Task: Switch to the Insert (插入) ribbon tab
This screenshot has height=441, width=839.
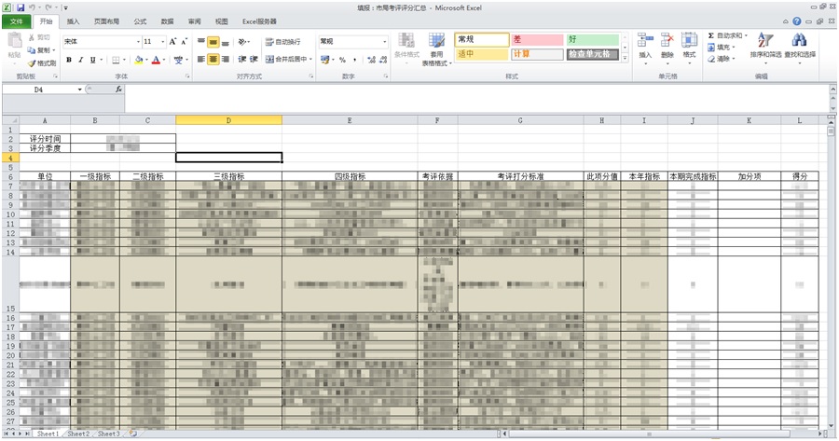Action: (74, 21)
